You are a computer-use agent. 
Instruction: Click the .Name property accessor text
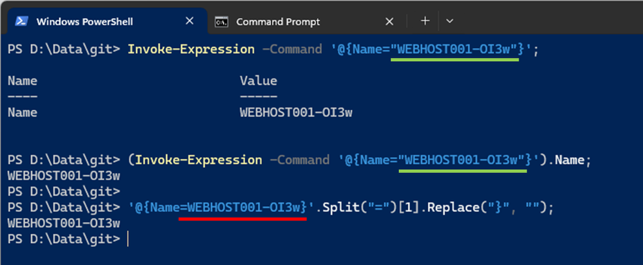click(568, 160)
